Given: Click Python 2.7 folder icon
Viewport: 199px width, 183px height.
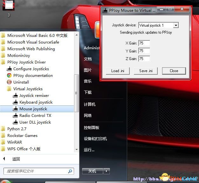Looking at the screenshot, I should coord(3,129).
